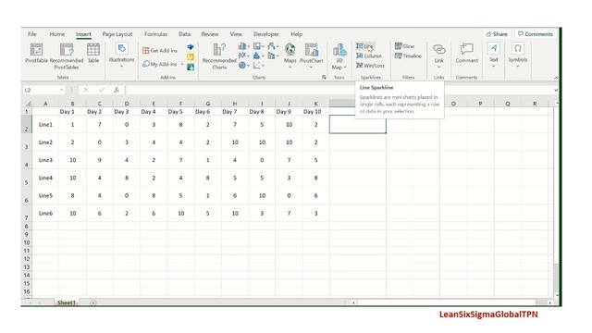Select row header 5
This screenshot has width=592, height=333.
click(x=27, y=178)
